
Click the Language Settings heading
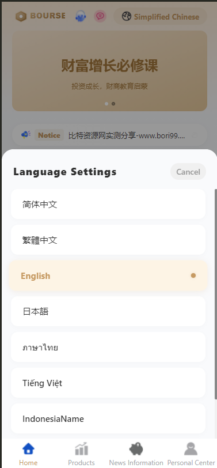click(x=65, y=172)
